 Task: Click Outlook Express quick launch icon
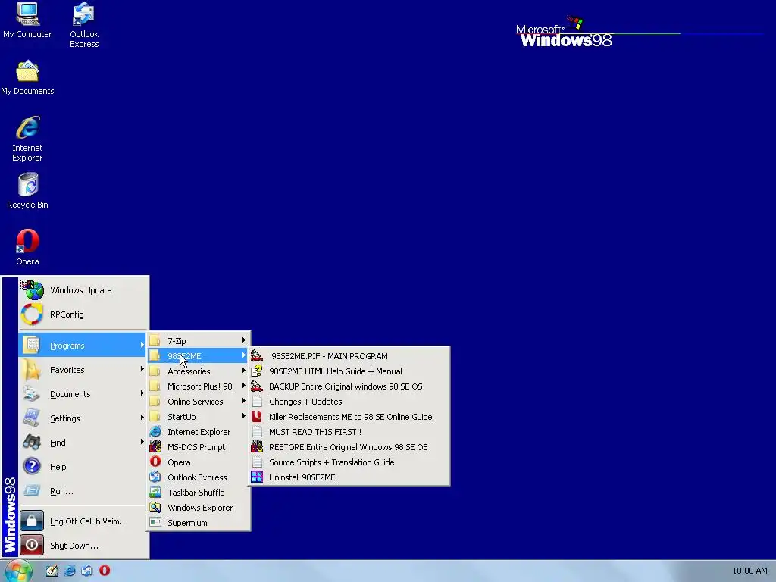tap(86, 571)
